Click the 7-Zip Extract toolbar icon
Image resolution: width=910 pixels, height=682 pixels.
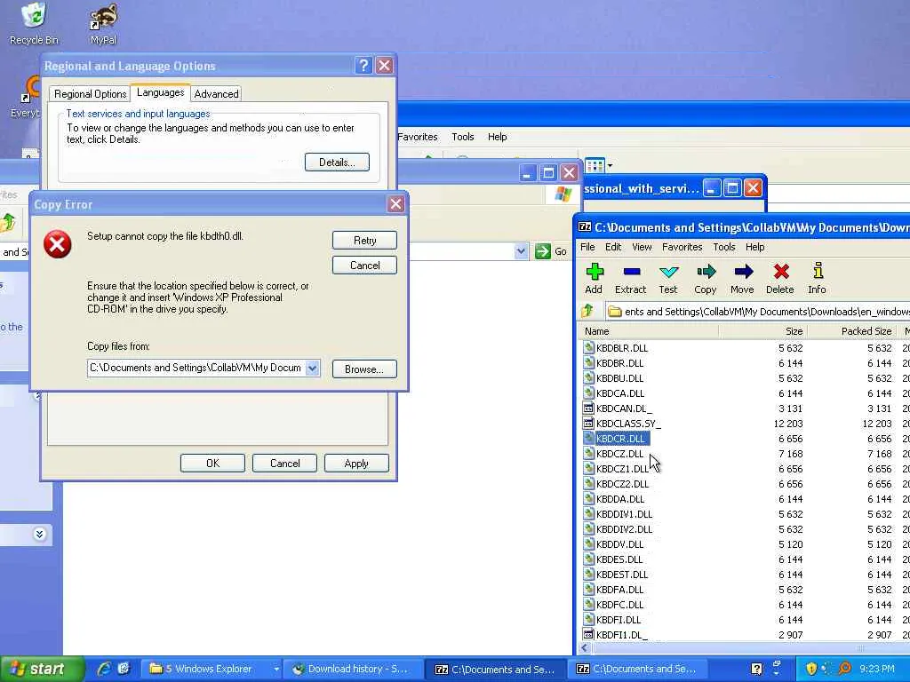[x=630, y=278]
